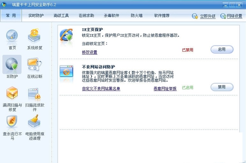
Task: Click the 已禁用 status text
Action: [188, 50]
